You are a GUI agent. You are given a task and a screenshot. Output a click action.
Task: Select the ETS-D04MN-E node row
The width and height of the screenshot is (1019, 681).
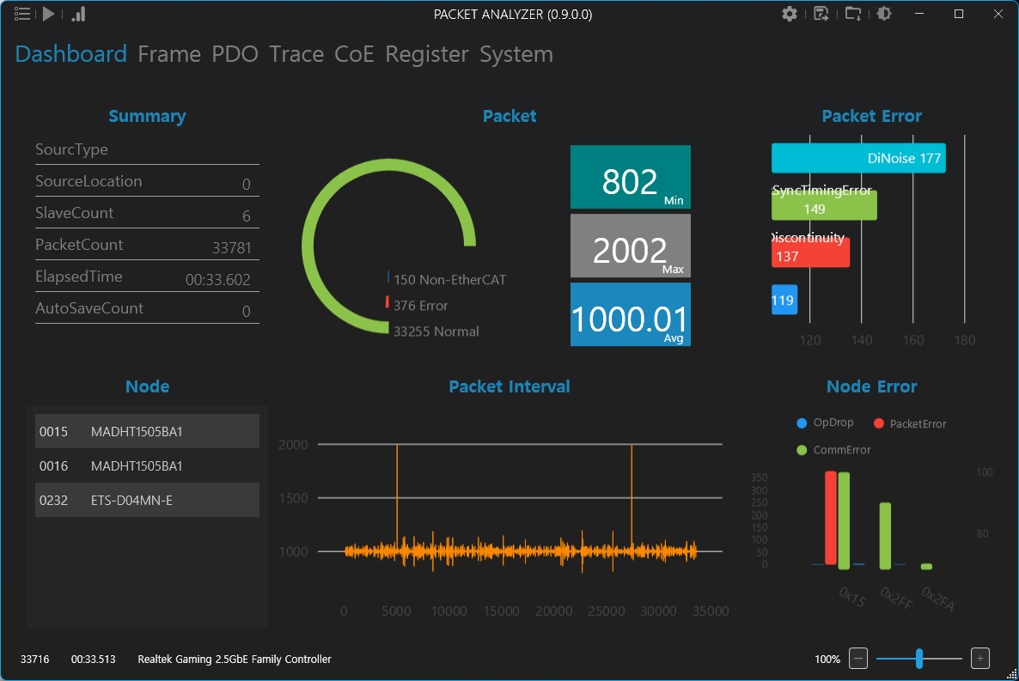point(147,500)
